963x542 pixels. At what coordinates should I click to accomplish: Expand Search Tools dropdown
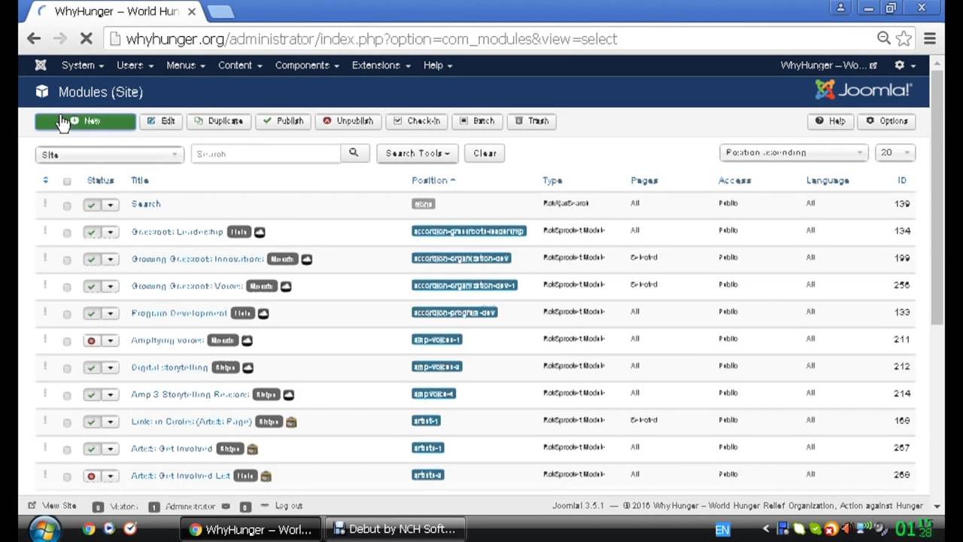418,154
